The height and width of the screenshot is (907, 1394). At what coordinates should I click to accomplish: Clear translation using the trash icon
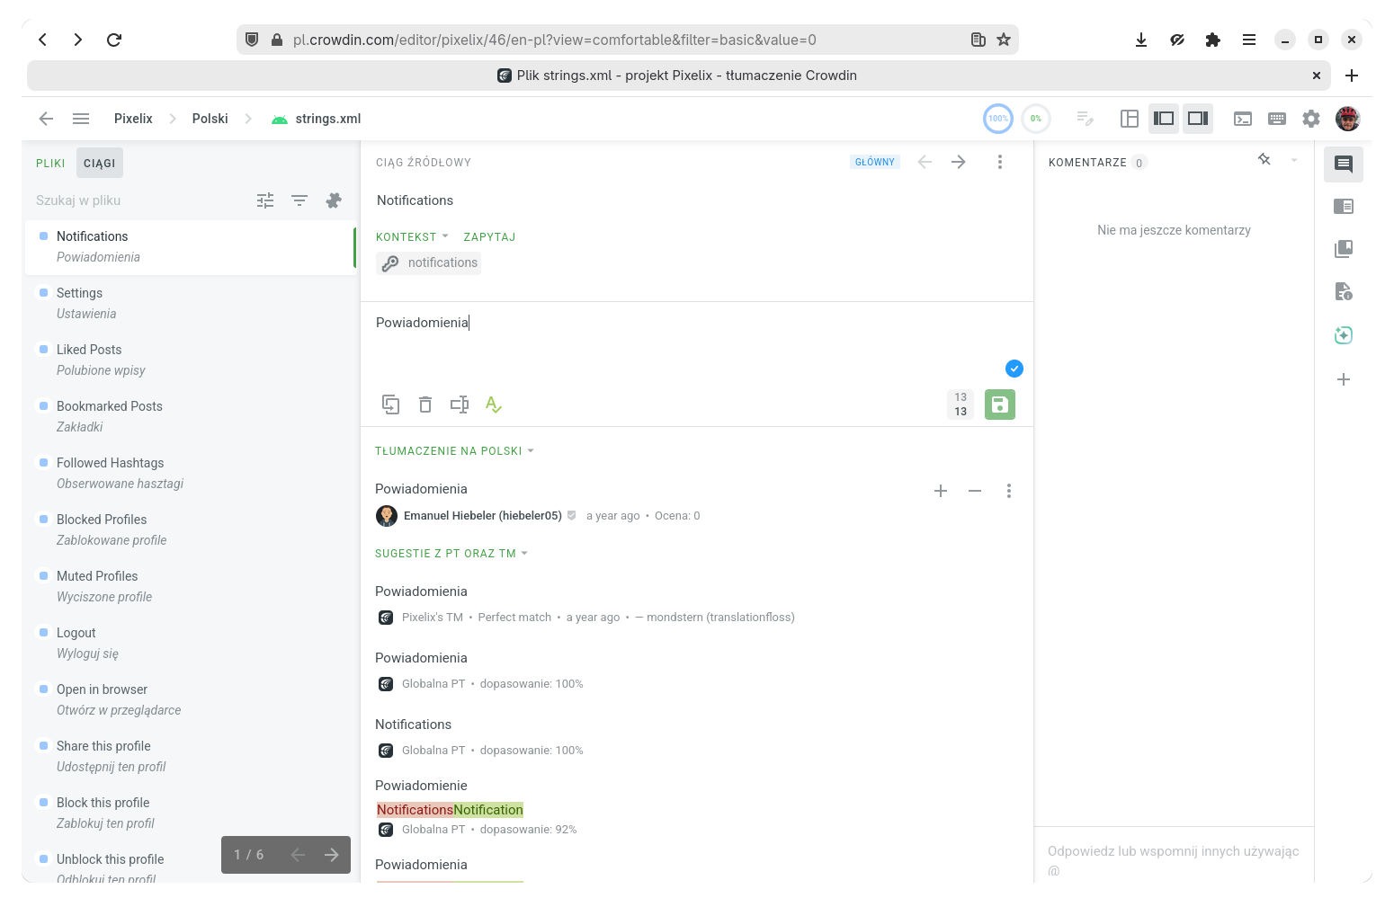[x=425, y=405]
